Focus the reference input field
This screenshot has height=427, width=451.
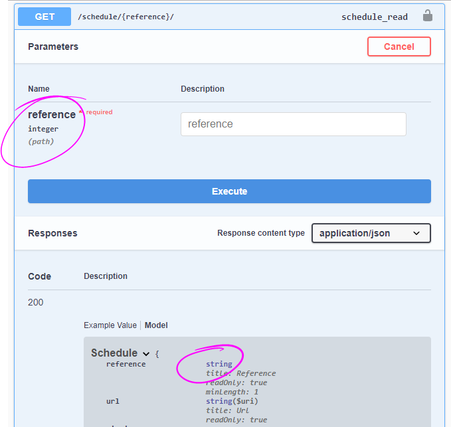[x=294, y=124]
